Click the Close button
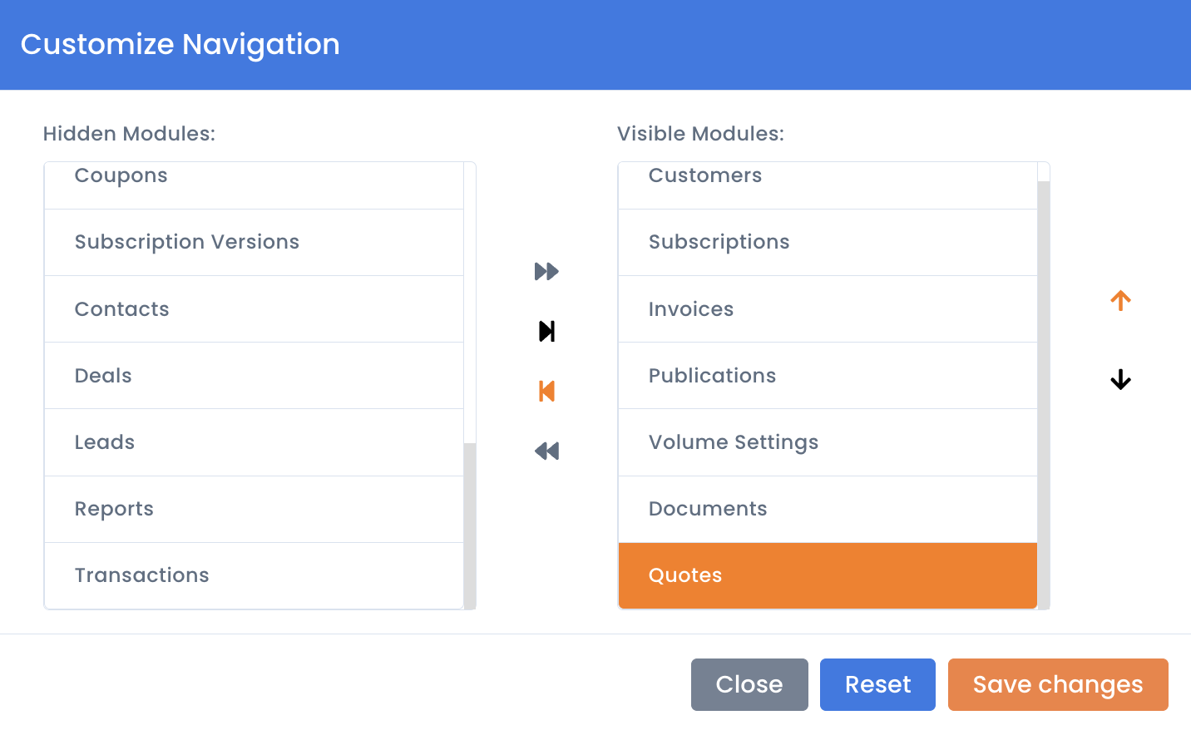Screen dimensions: 1191x730 coord(749,684)
